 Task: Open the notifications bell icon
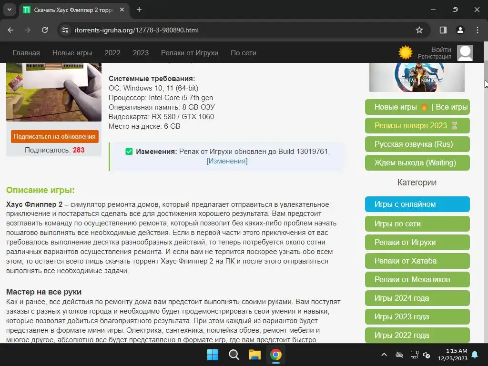[475, 355]
